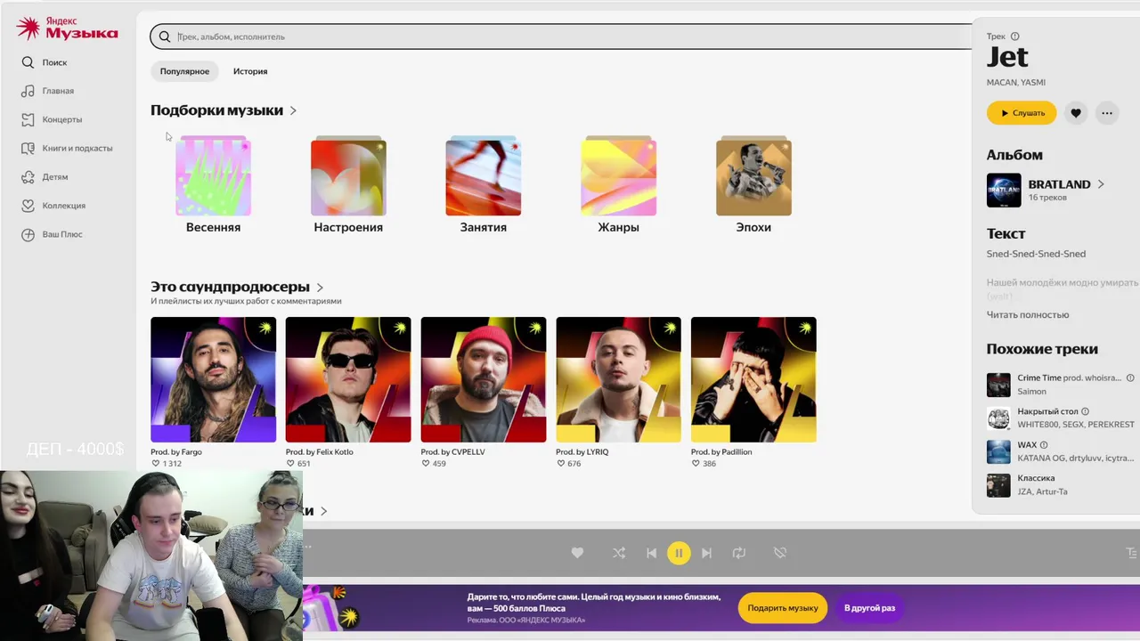This screenshot has width=1140, height=641.
Task: Open lyrics icon at player bar right
Action: click(1132, 553)
